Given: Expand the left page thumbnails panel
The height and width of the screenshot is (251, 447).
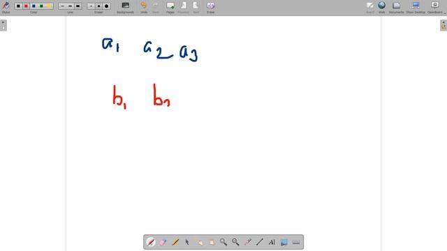Looking at the screenshot, I should [x=3, y=25].
